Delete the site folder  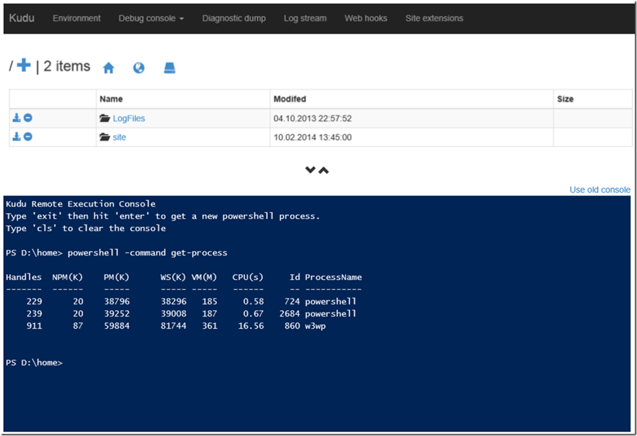tap(27, 137)
